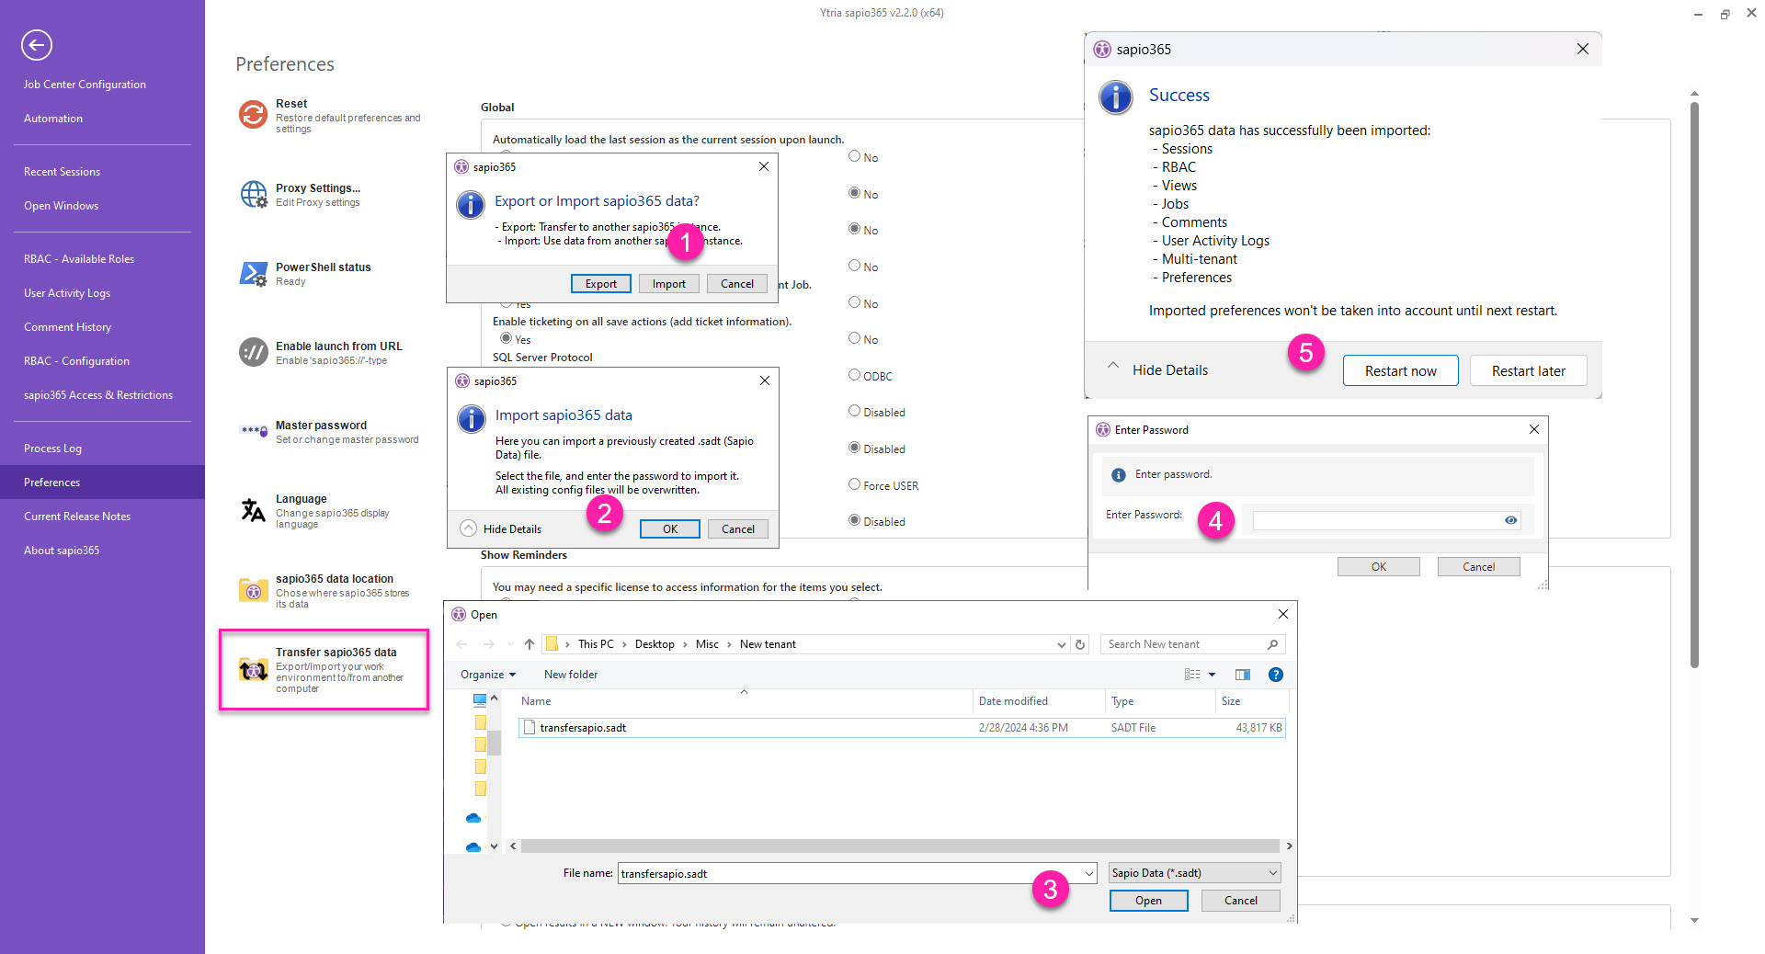Collapse Hide Details in Import sapio365 data dialog
The image size is (1765, 954).
tap(501, 528)
